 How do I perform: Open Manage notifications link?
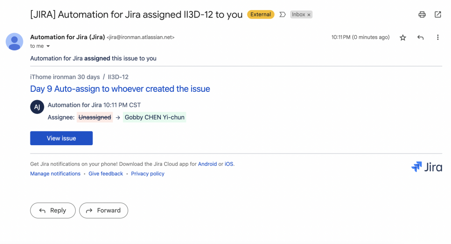point(55,174)
